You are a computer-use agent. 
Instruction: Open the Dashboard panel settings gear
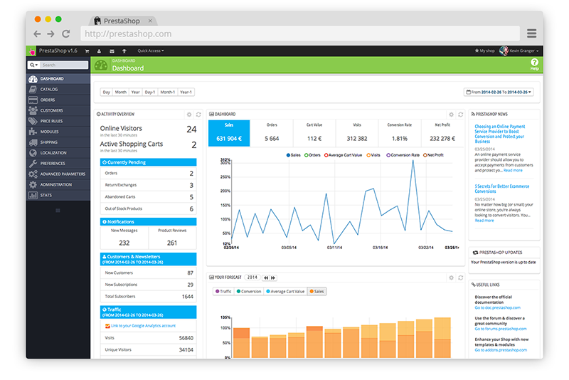(451, 115)
